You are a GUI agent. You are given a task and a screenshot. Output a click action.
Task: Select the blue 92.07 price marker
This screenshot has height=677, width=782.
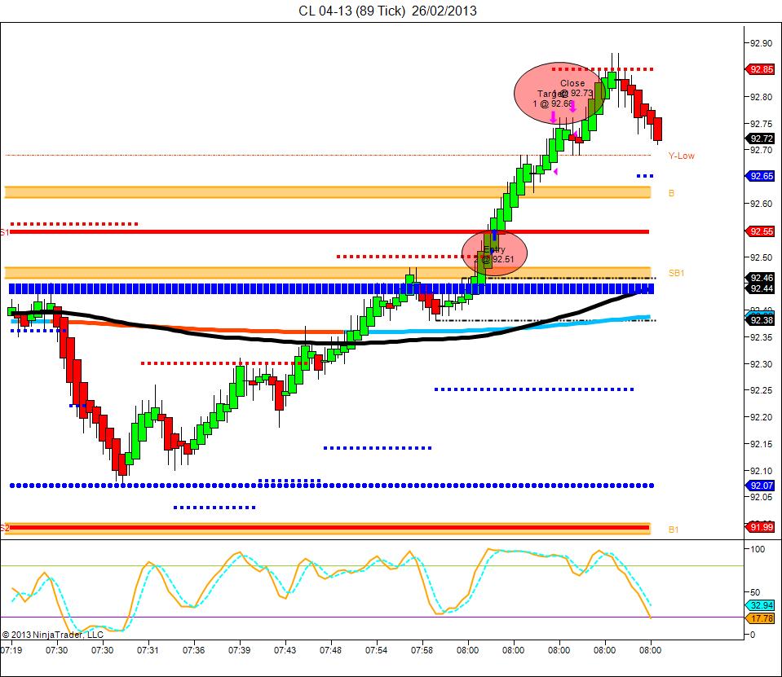coord(760,486)
